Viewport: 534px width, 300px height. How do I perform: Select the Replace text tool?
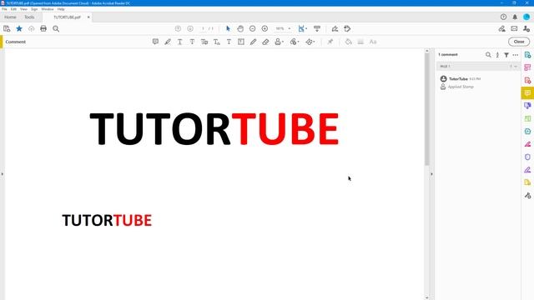coord(204,42)
